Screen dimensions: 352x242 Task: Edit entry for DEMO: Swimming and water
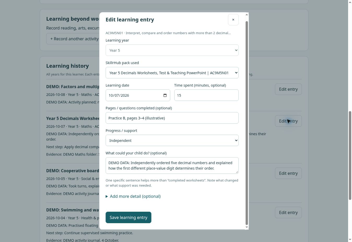click(288, 212)
